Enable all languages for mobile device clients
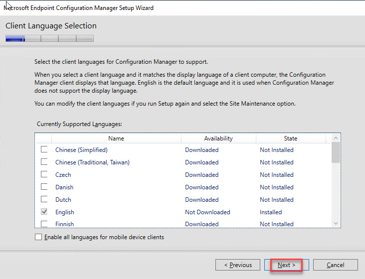The width and height of the screenshot is (365, 279). (x=38, y=237)
